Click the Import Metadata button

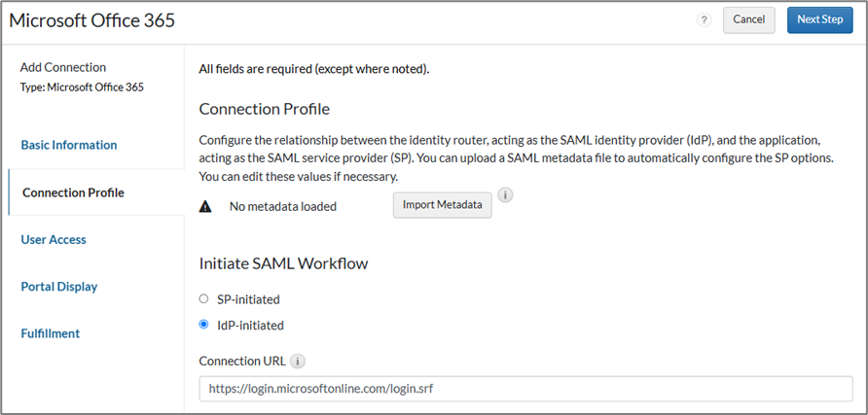(x=442, y=206)
